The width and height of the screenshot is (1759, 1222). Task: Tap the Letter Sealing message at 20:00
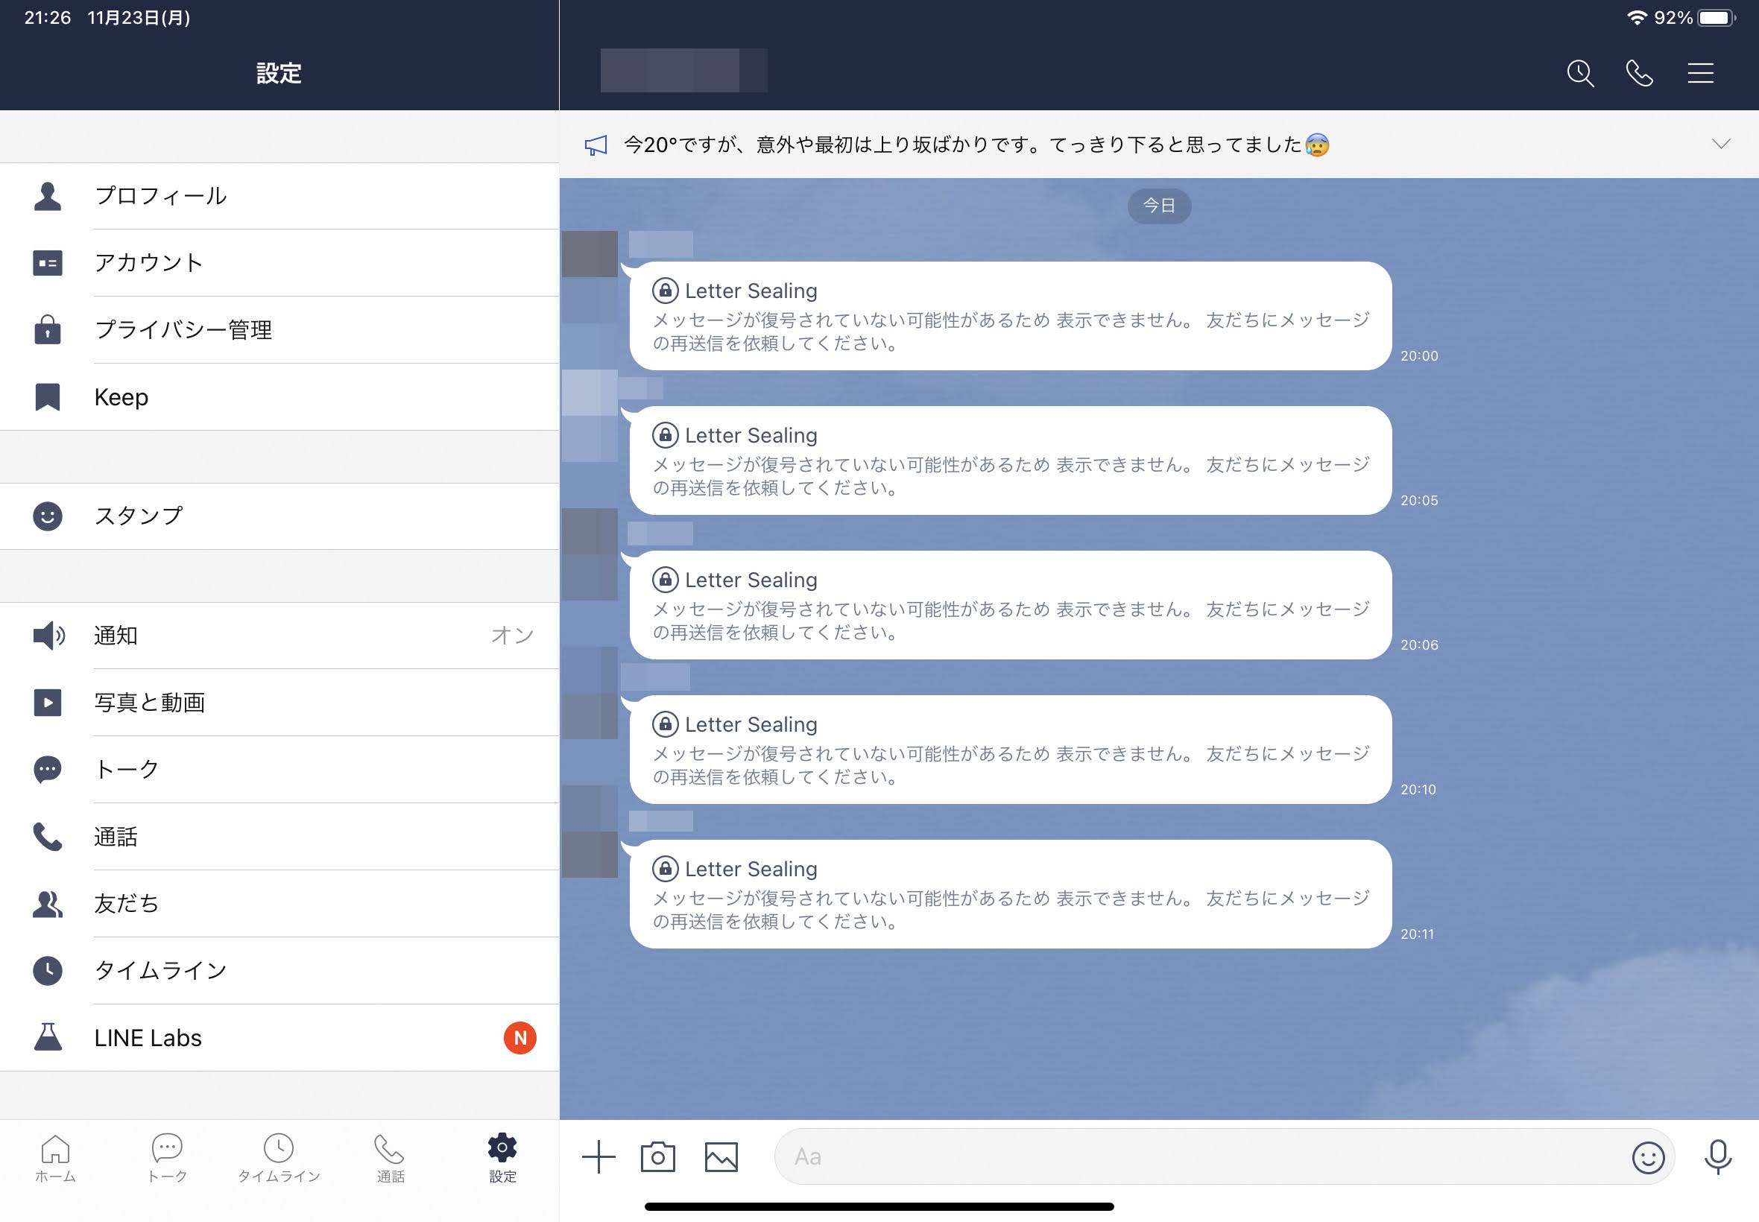click(1009, 316)
